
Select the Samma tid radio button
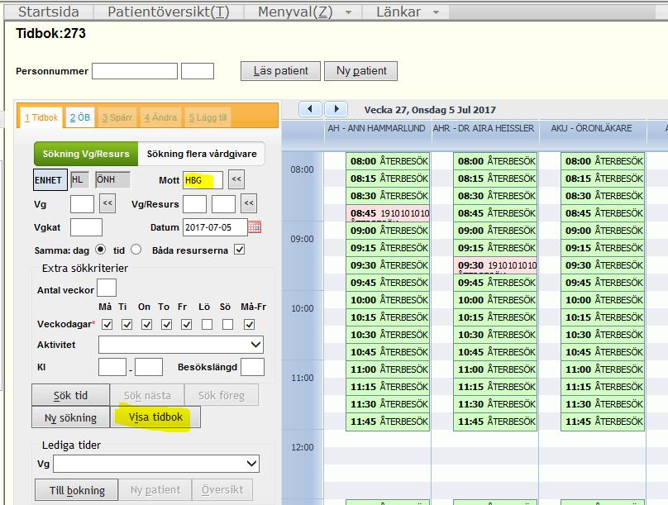(x=136, y=250)
